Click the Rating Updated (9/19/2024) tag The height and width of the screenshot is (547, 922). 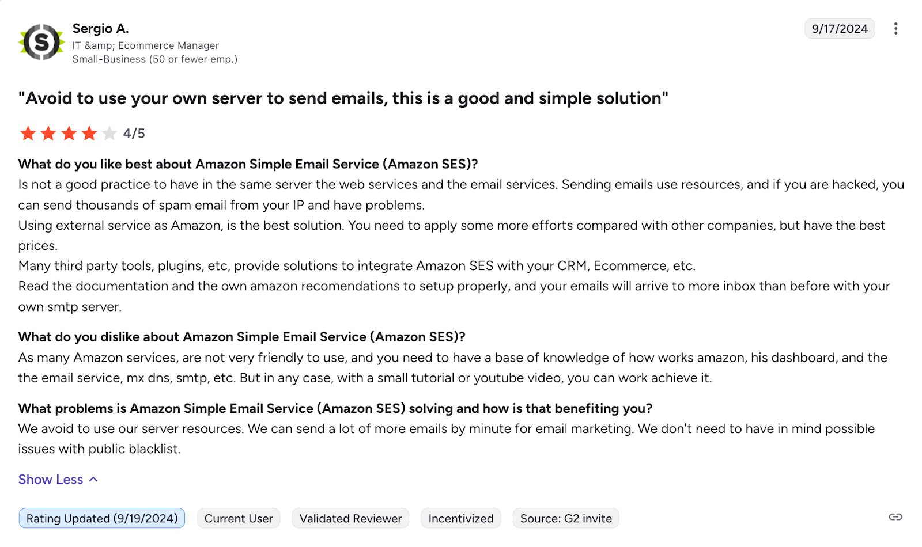(102, 518)
